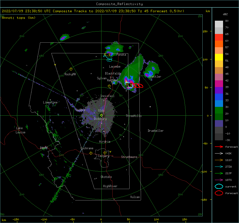This screenshot has height=223, width=239.
Task: Click the Sundre city label
Action: (80, 110)
